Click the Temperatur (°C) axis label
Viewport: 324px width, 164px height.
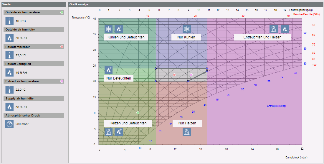click(x=81, y=18)
